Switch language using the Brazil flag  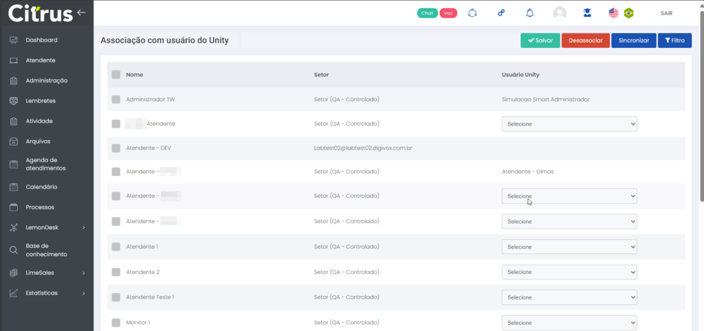click(628, 13)
